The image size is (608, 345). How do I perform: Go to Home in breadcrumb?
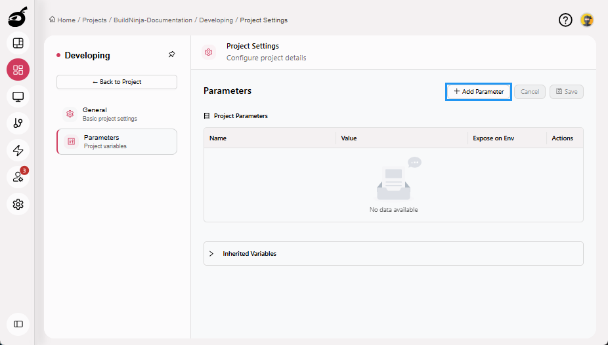(x=66, y=20)
